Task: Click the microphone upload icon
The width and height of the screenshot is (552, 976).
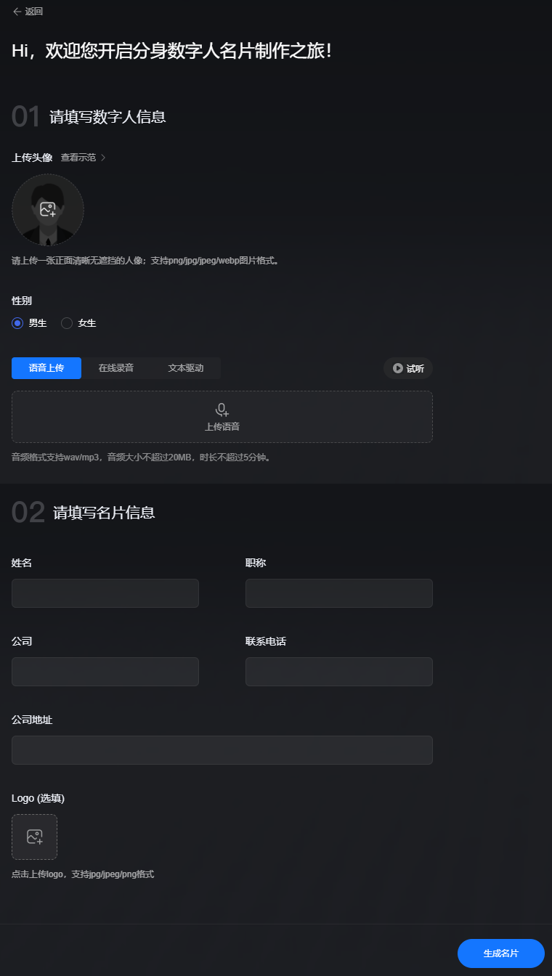Action: 222,410
